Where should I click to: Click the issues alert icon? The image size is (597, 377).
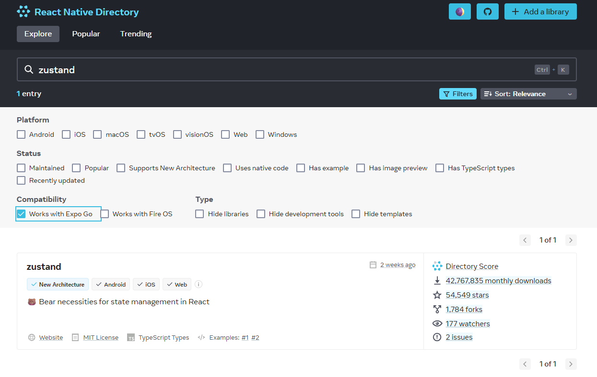point(437,337)
